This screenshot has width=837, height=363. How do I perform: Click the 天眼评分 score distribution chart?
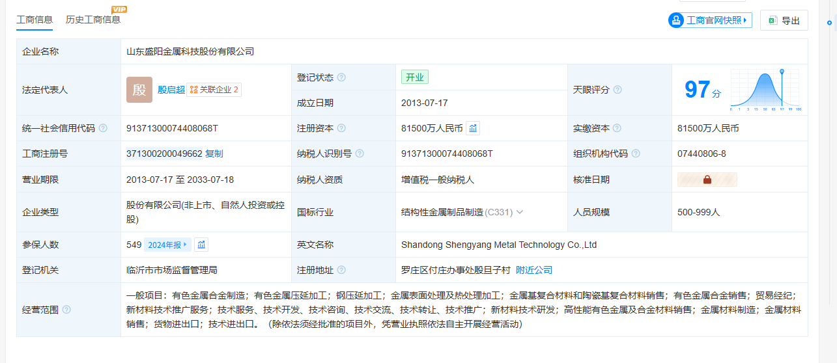766,89
